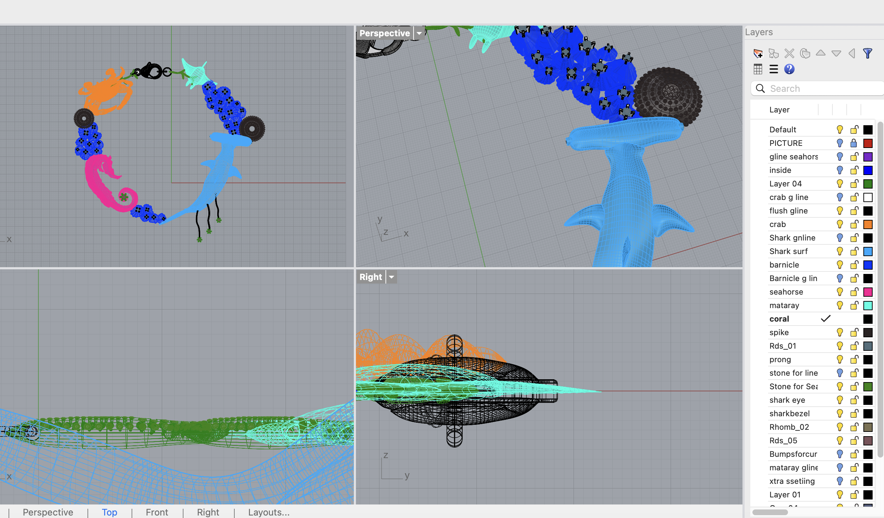The width and height of the screenshot is (884, 518).
Task: Open the layer tools hamburger menu
Action: [x=773, y=69]
